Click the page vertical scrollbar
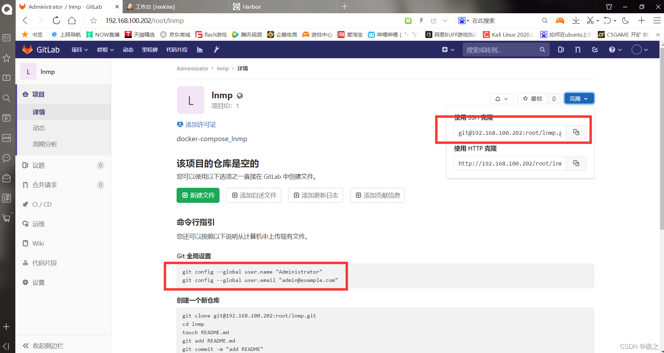Screen dimensions: 664x353 [x=662, y=139]
